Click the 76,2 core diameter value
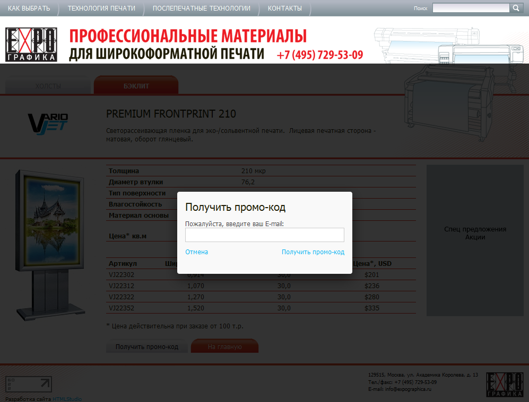 (x=248, y=182)
